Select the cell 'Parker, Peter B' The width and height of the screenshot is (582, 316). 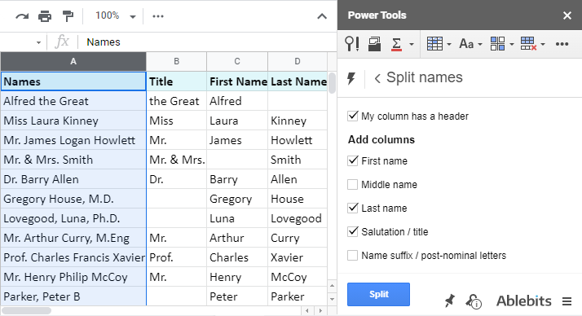[73, 296]
